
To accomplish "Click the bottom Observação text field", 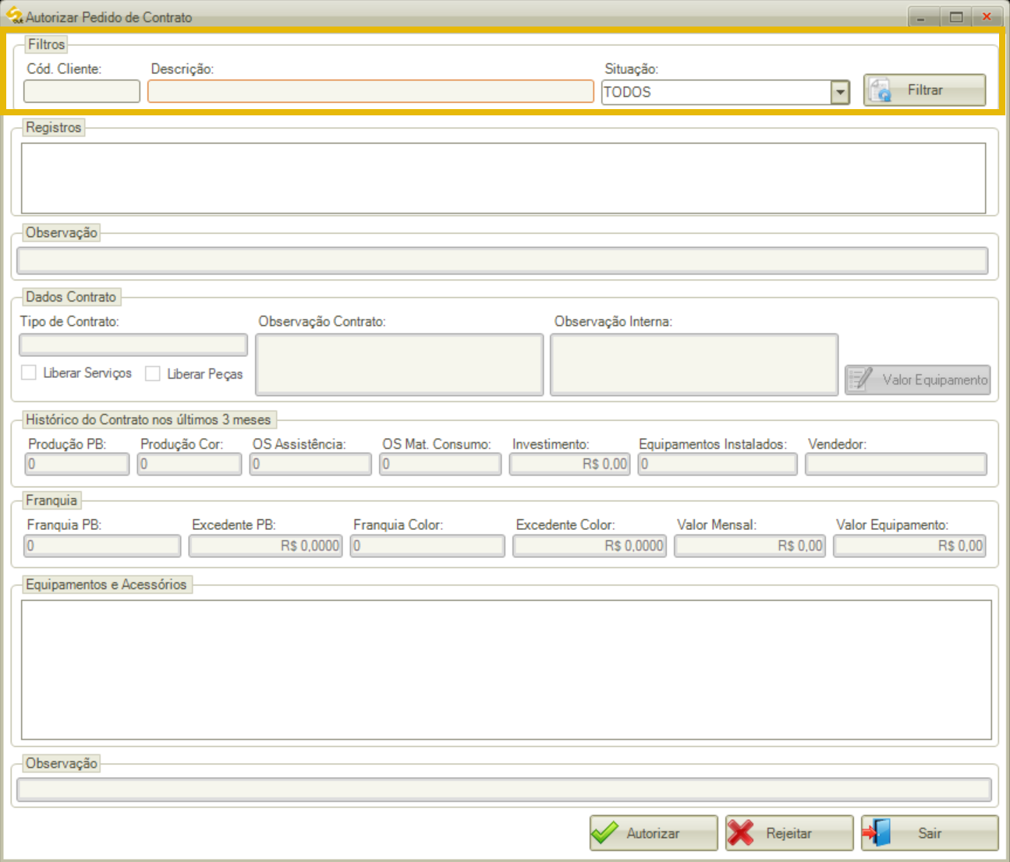I will [x=504, y=790].
